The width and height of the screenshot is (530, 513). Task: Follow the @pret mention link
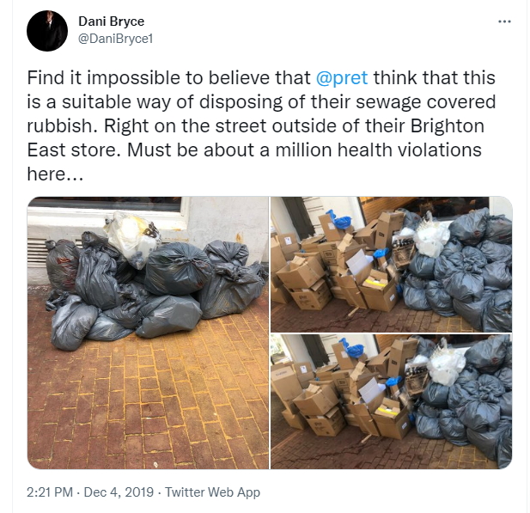click(342, 78)
